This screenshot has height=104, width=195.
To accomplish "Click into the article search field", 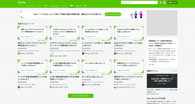I will (x=139, y=3).
